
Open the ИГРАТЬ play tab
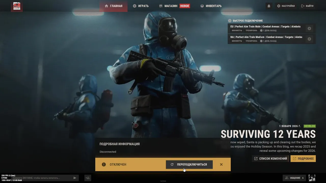[x=141, y=6]
